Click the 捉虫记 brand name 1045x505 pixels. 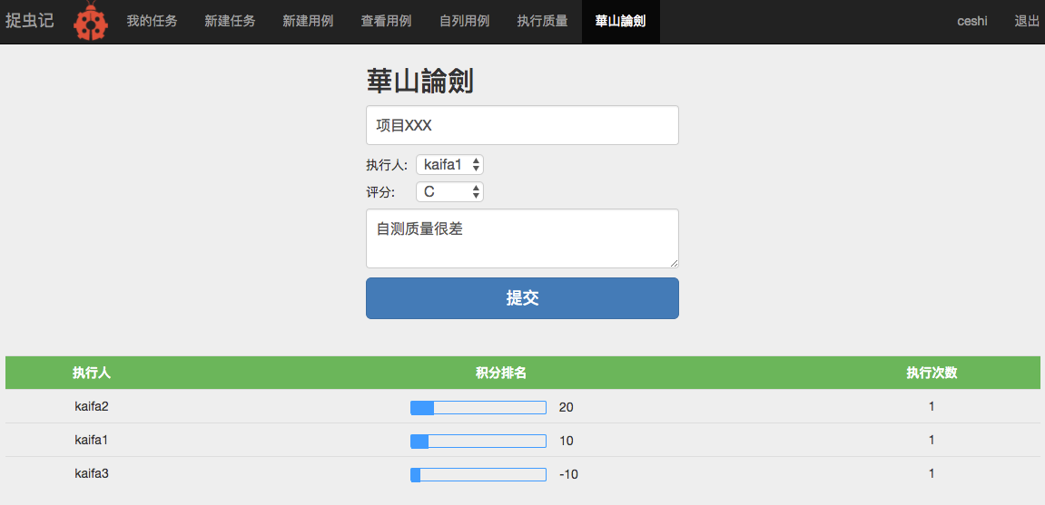(x=30, y=21)
